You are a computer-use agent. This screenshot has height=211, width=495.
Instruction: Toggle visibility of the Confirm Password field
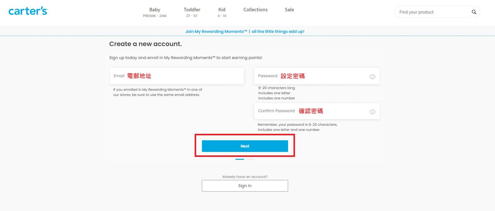click(x=372, y=112)
